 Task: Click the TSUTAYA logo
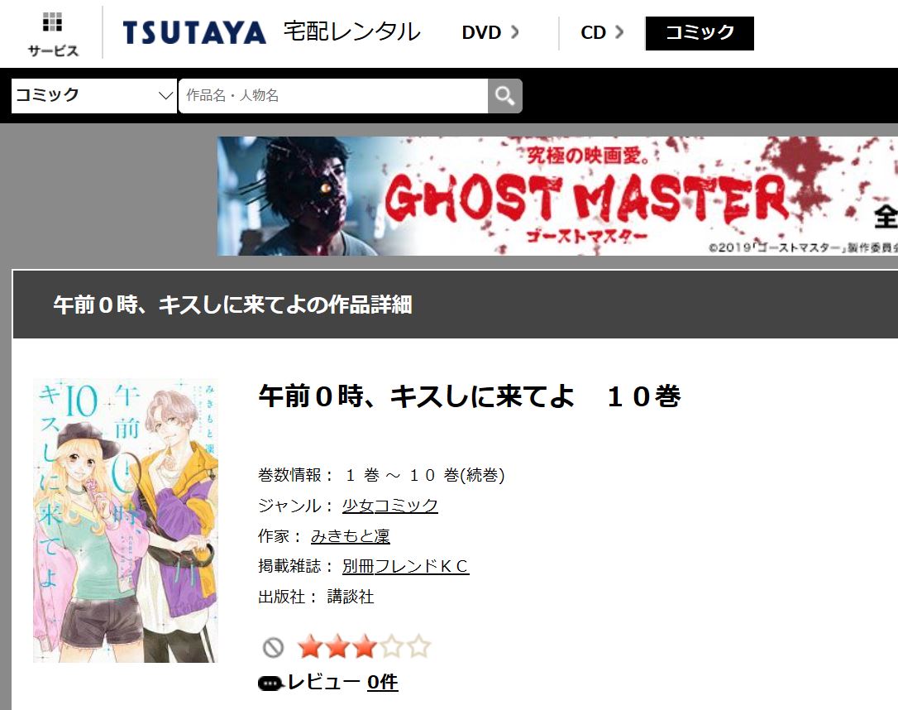pyautogui.click(x=194, y=32)
